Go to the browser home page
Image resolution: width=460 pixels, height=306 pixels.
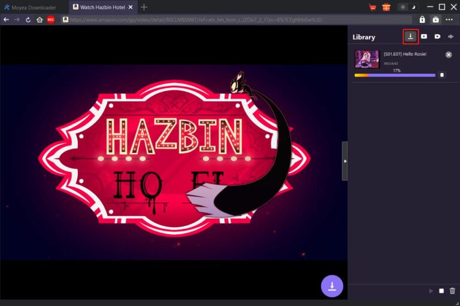[x=40, y=20]
